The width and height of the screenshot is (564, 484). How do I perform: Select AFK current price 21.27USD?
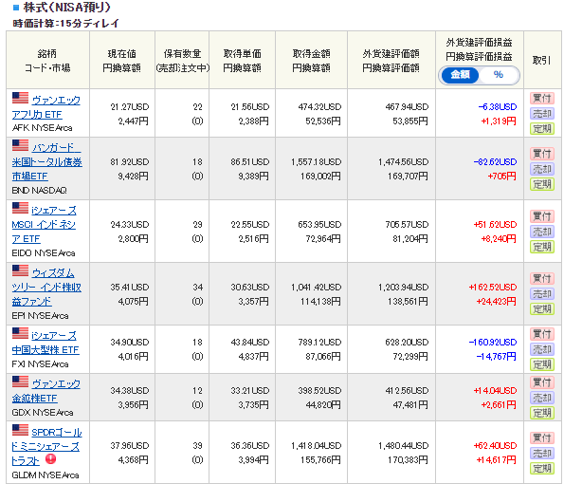(x=130, y=107)
